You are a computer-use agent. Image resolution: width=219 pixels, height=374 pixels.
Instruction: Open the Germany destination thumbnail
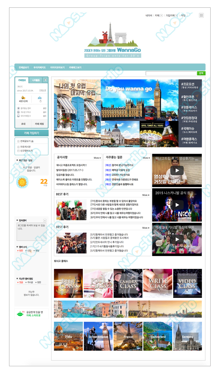click(187, 336)
